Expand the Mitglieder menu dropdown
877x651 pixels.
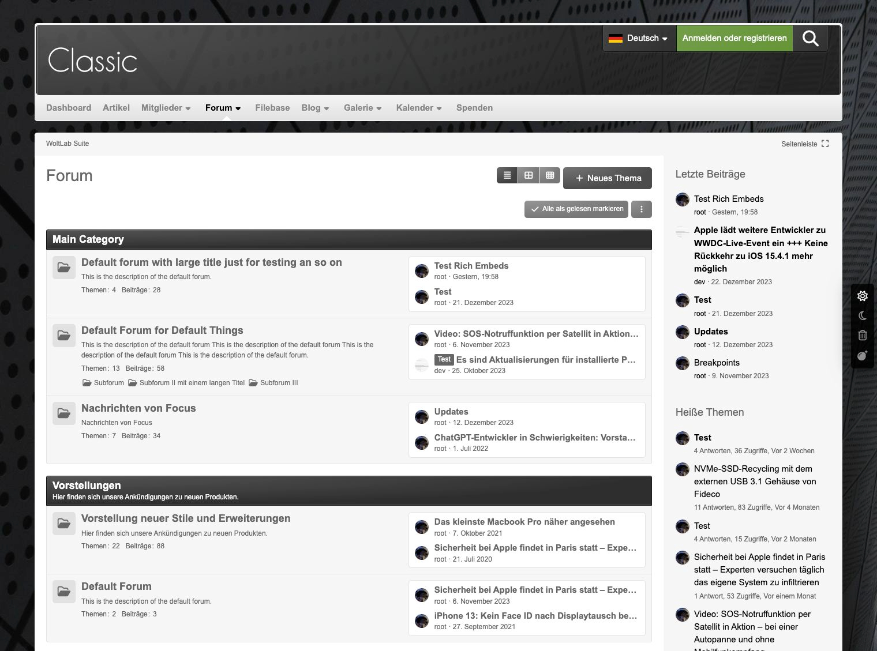click(x=166, y=108)
